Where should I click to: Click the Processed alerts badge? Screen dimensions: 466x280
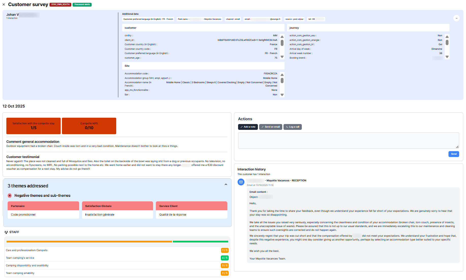coord(82,5)
